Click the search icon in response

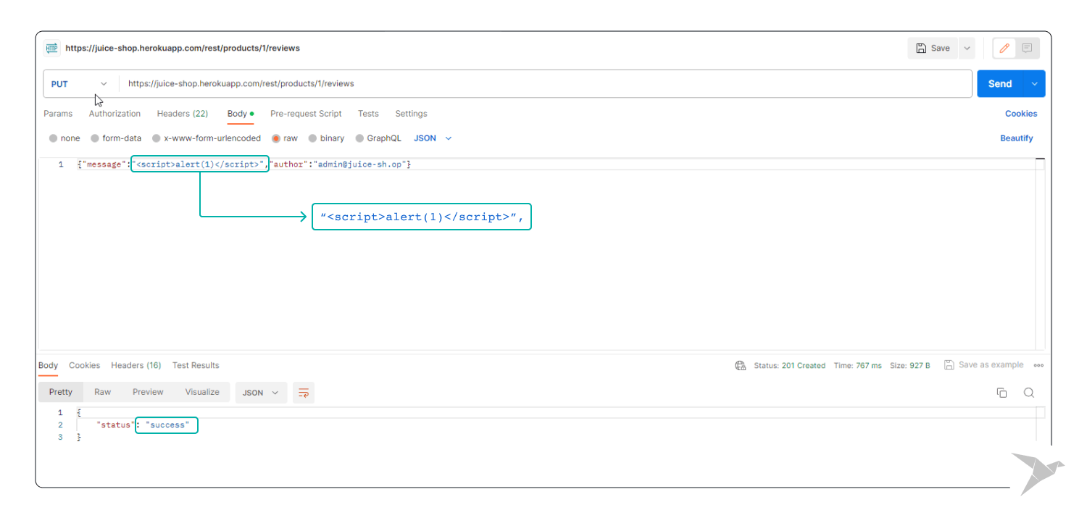click(1028, 393)
